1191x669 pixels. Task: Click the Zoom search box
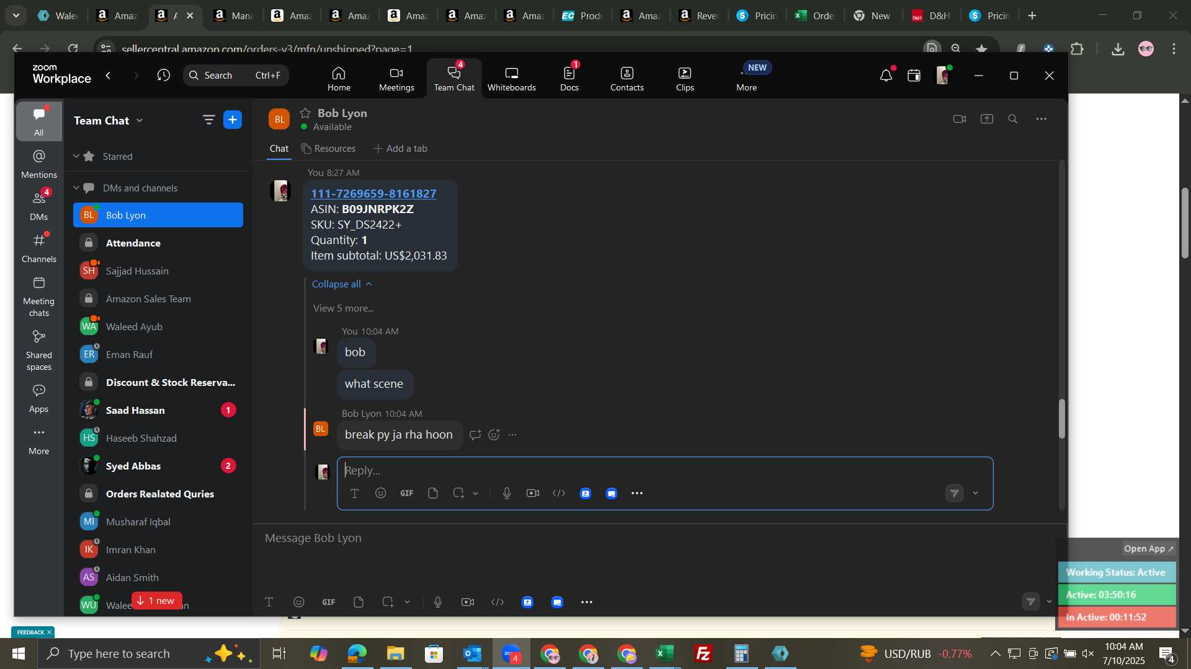pos(236,76)
